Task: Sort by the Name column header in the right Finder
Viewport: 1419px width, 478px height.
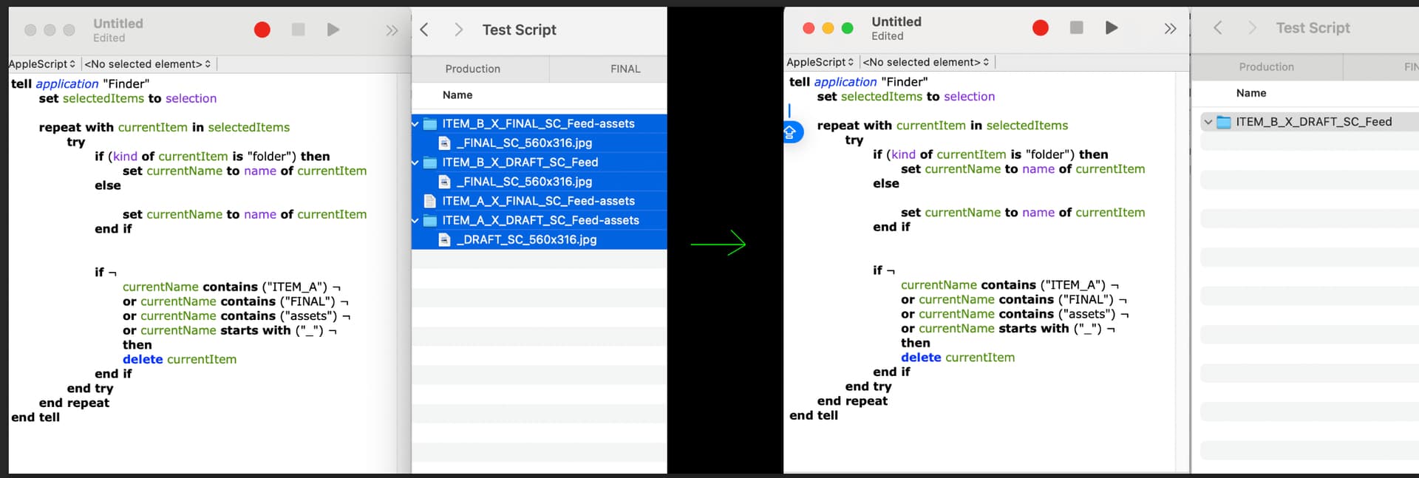Action: tap(1251, 93)
